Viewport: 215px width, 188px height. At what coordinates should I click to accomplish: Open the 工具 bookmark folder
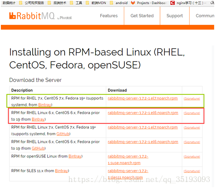pos(76,3)
